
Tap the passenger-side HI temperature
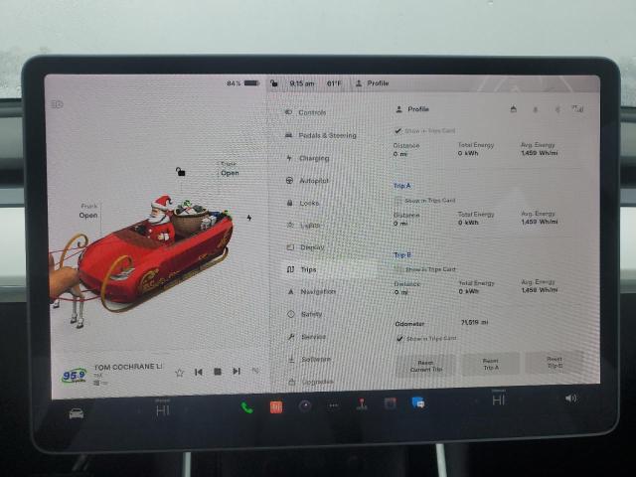point(498,399)
